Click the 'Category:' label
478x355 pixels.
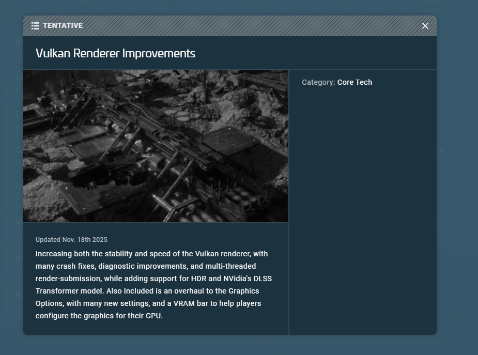318,82
